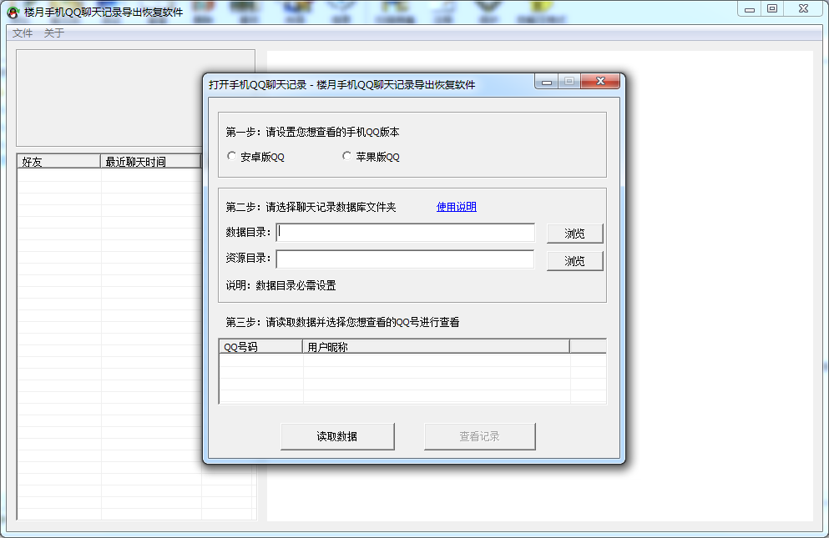Focus the 资源目录 input field
Screen dimensions: 829x538
(406, 259)
